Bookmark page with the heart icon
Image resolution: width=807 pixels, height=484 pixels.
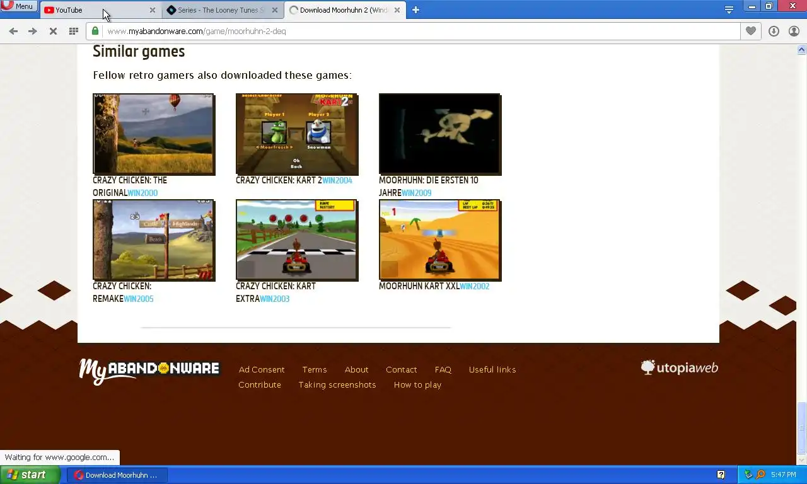(x=750, y=31)
